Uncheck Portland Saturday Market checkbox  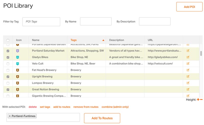coord(8,51)
